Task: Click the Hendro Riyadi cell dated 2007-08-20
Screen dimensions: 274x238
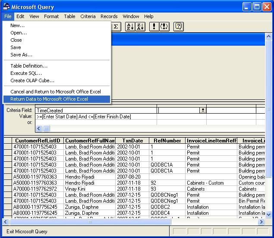Action: 89,177
